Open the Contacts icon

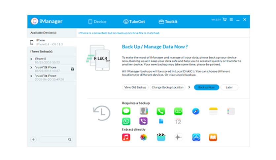[x=144, y=111]
